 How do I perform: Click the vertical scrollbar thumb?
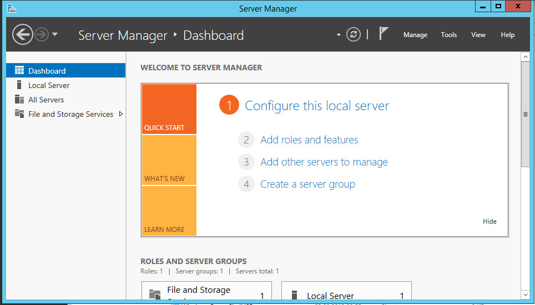[x=525, y=115]
